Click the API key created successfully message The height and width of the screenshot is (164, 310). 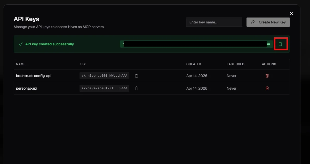pyautogui.click(x=50, y=44)
